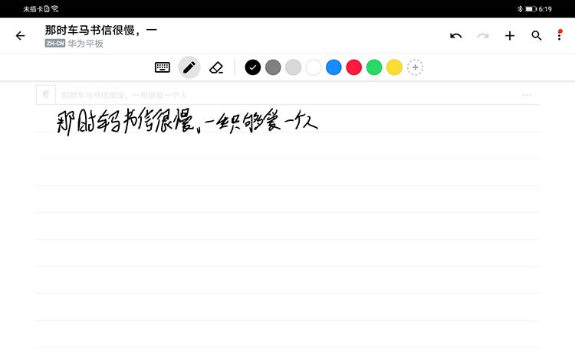The width and height of the screenshot is (575, 359).
Task: Tap the recognized text preview line
Action: pos(124,95)
